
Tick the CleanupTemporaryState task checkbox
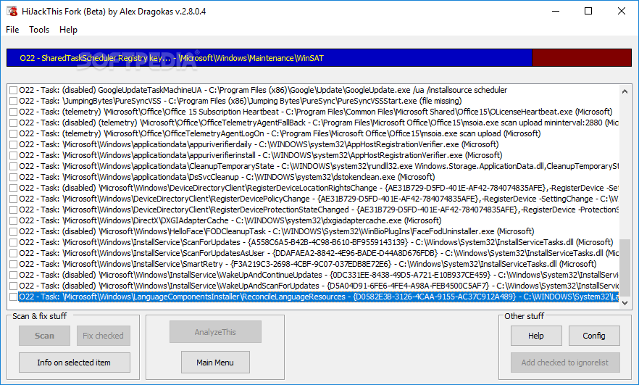click(14, 167)
